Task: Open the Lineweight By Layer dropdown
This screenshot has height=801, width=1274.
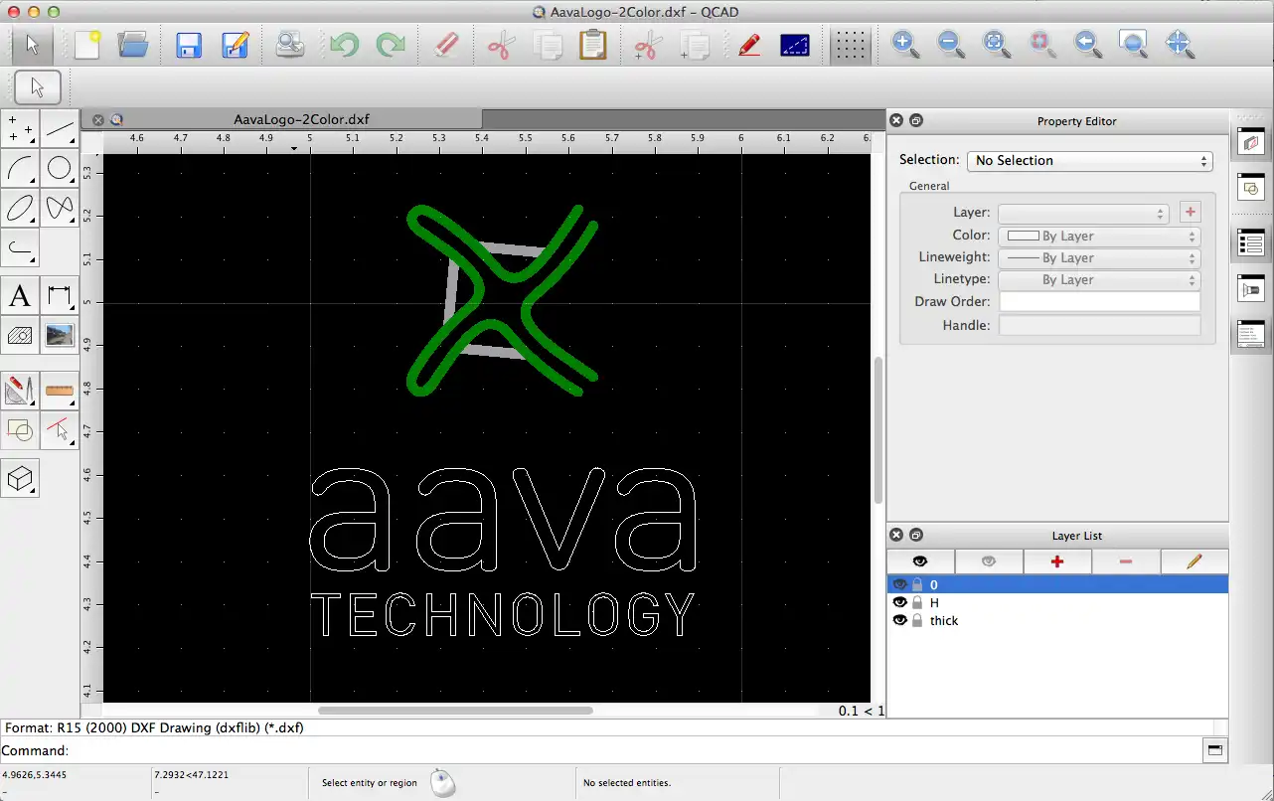Action: [1099, 257]
